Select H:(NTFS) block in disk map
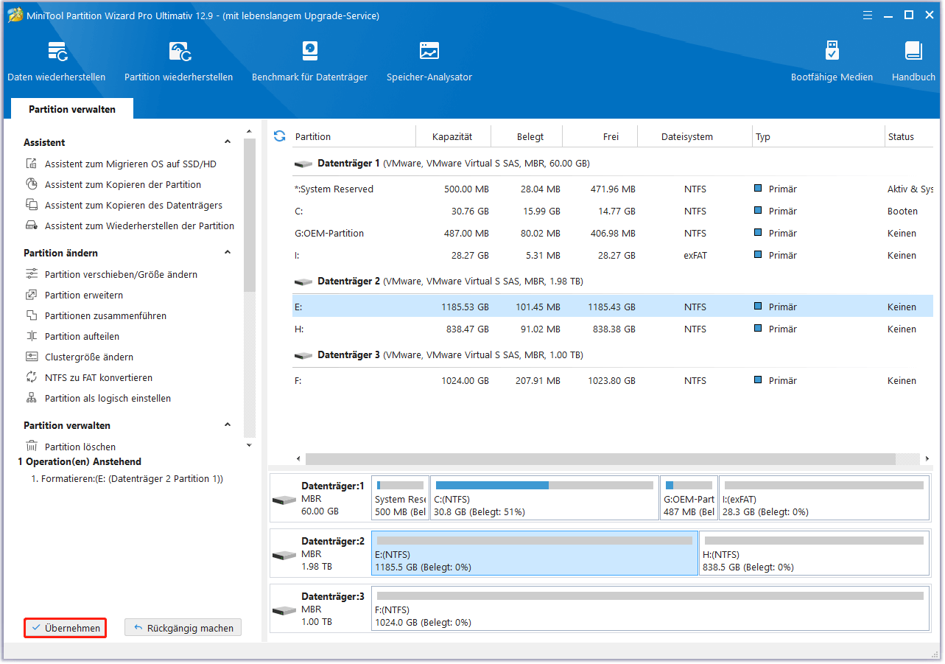945x664 pixels. (x=814, y=554)
